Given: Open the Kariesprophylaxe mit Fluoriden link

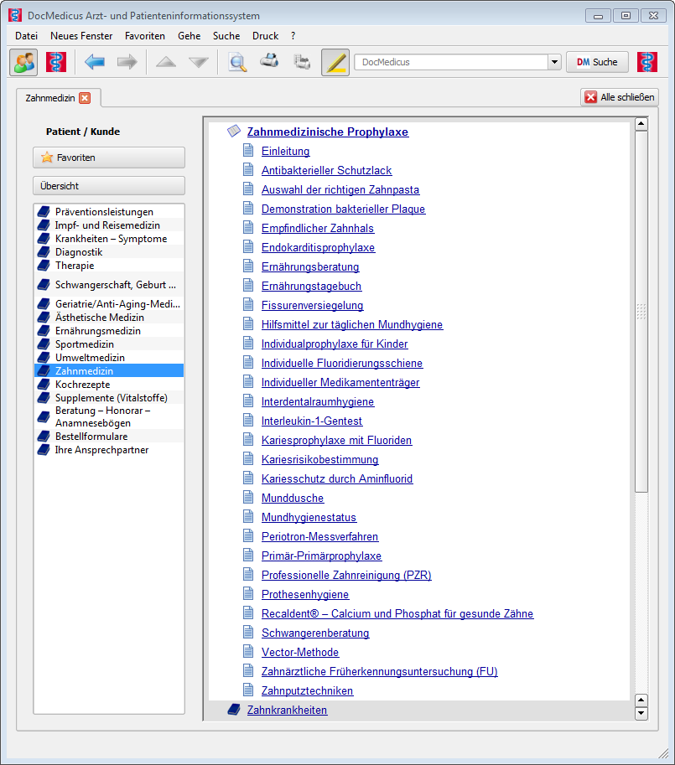Looking at the screenshot, I should pos(337,440).
